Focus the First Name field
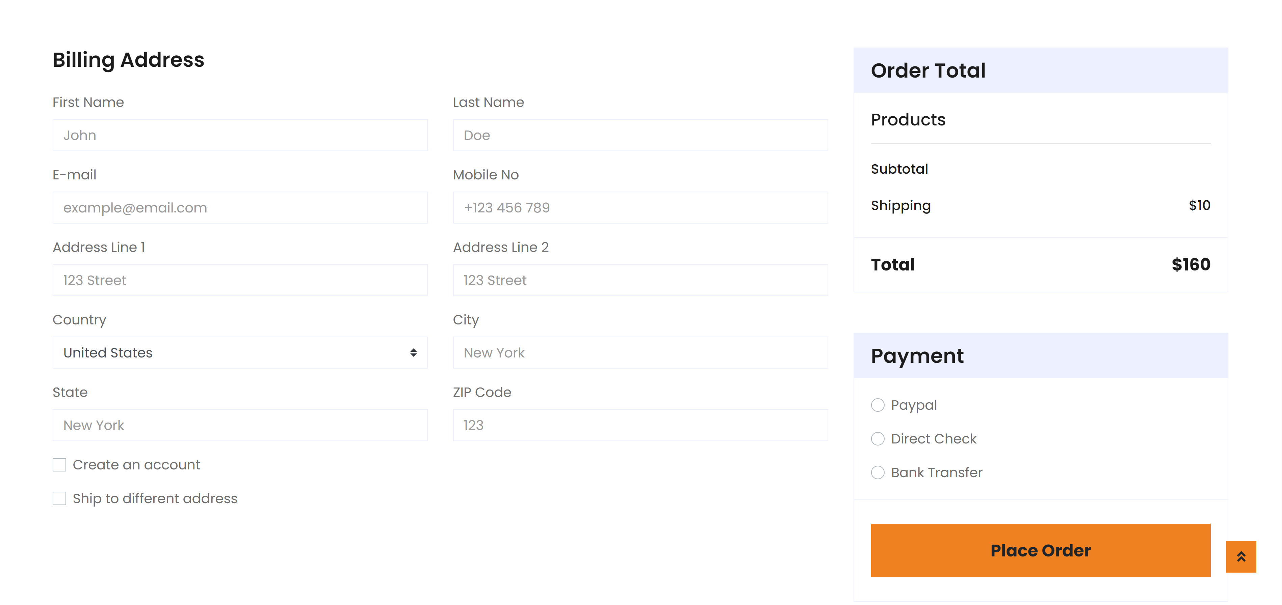The image size is (1282, 605). pyautogui.click(x=240, y=135)
